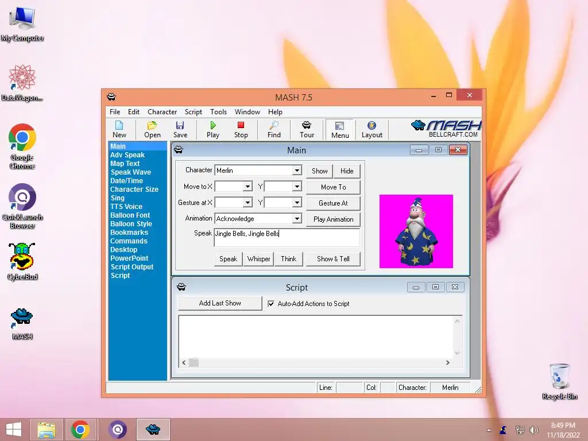Toggle Auto-Add Actions to Script checkbox

pos(271,304)
